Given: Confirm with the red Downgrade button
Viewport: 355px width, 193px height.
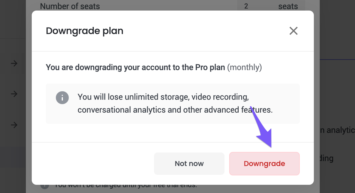Looking at the screenshot, I should [x=264, y=164].
